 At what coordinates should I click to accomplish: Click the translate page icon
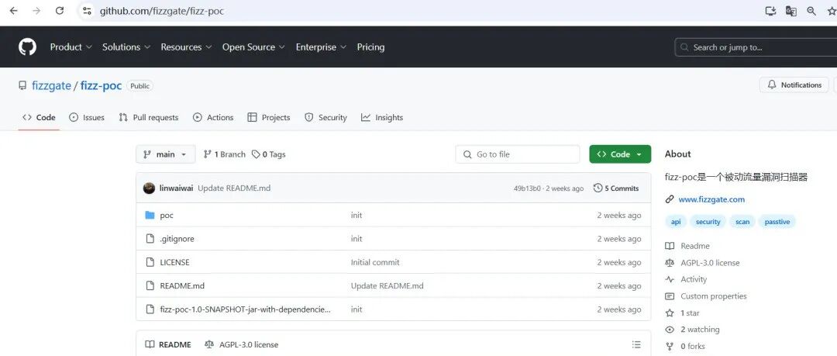(x=791, y=11)
